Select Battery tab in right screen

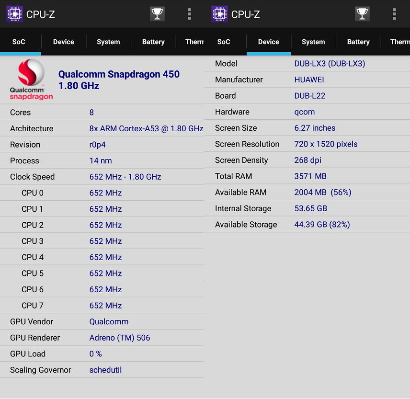click(x=358, y=42)
